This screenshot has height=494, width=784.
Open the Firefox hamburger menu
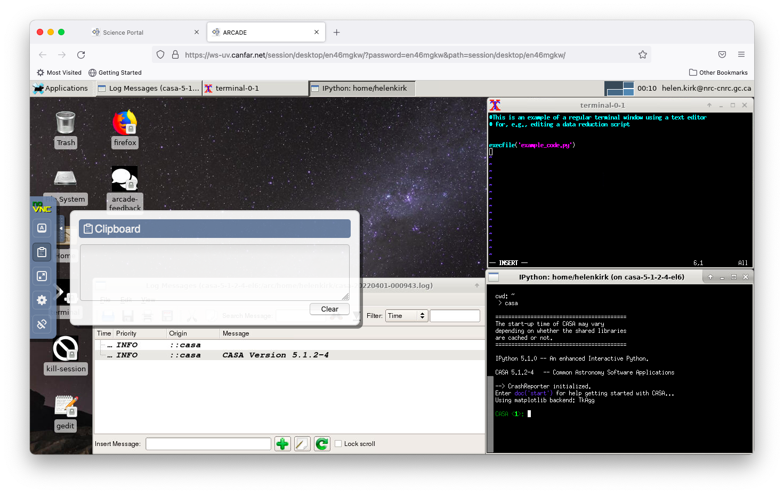(x=741, y=55)
